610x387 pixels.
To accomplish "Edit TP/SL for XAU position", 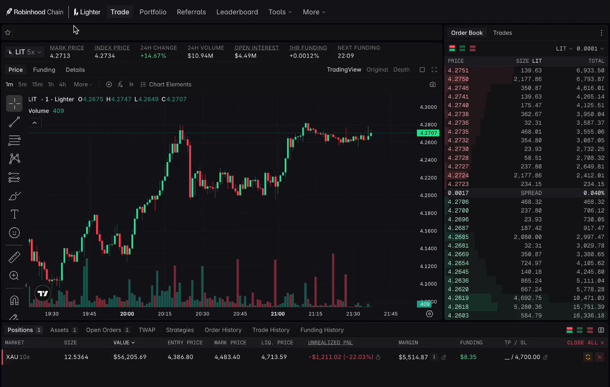I will pos(545,357).
